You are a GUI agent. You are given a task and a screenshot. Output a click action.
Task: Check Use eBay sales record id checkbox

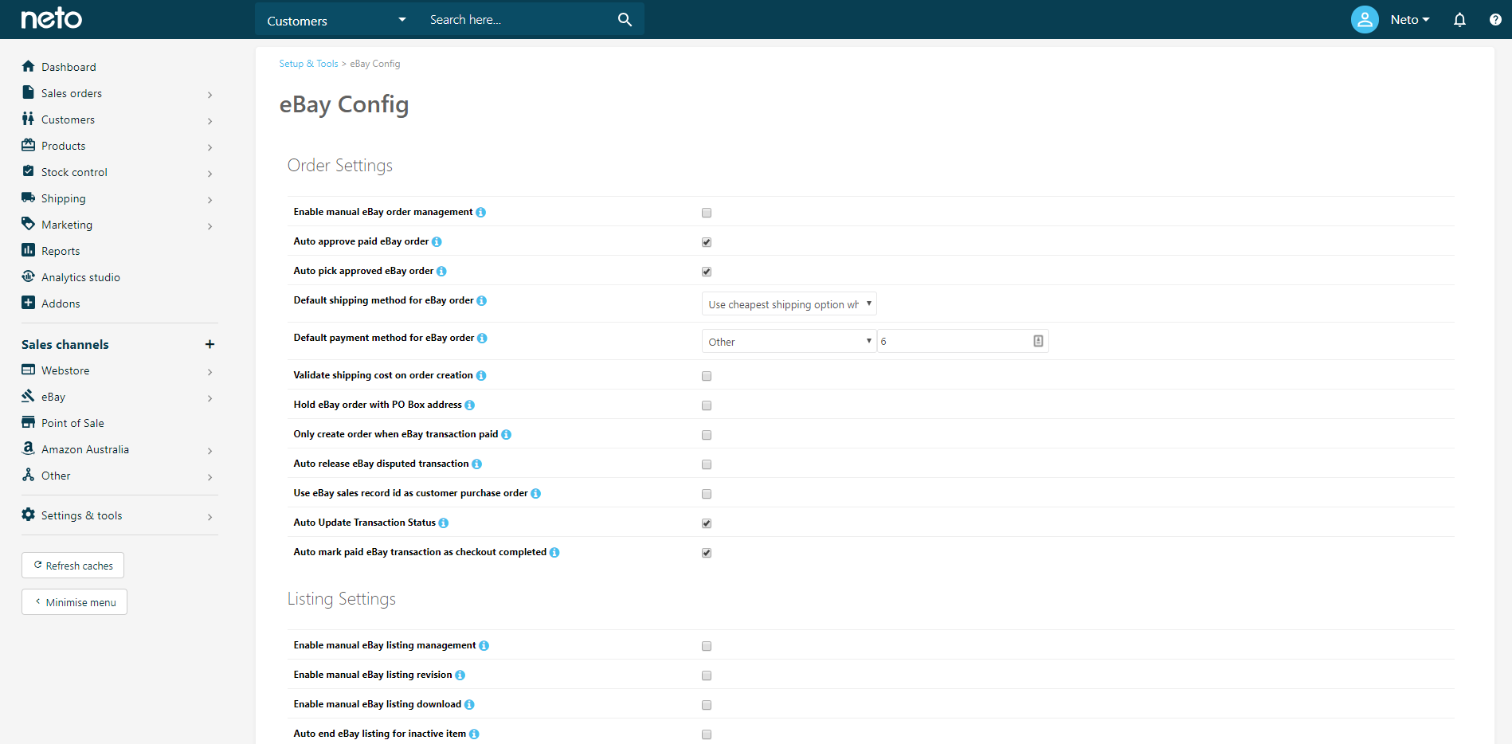pos(707,494)
